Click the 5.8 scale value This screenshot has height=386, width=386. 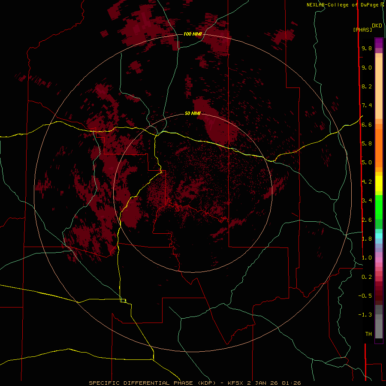pyautogui.click(x=367, y=144)
